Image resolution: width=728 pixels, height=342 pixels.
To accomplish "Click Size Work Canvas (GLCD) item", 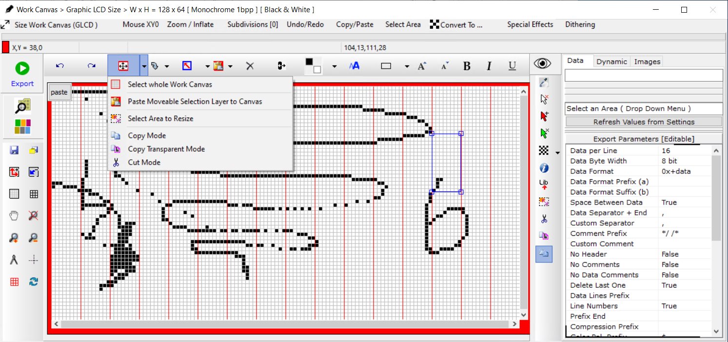I will 49,24.
